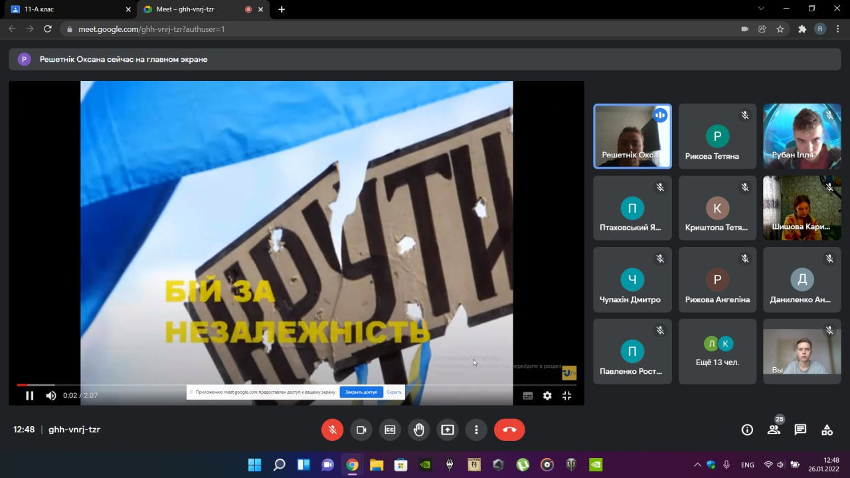Open the Windows Start menu
Image resolution: width=850 pixels, height=478 pixels.
(x=254, y=465)
